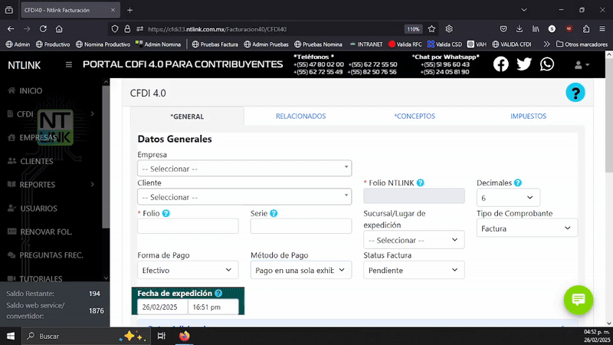Open the Tipo de Comprobante dropdown
The width and height of the screenshot is (613, 345).
526,228
